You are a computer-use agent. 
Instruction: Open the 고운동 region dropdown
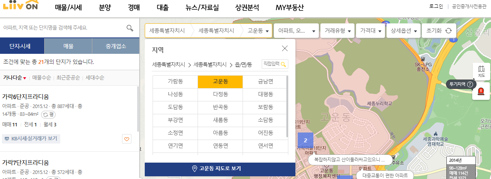(258, 31)
